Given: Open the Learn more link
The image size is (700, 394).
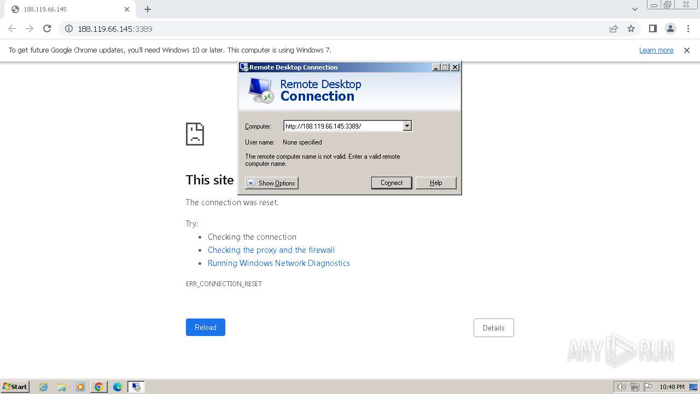Looking at the screenshot, I should (656, 50).
